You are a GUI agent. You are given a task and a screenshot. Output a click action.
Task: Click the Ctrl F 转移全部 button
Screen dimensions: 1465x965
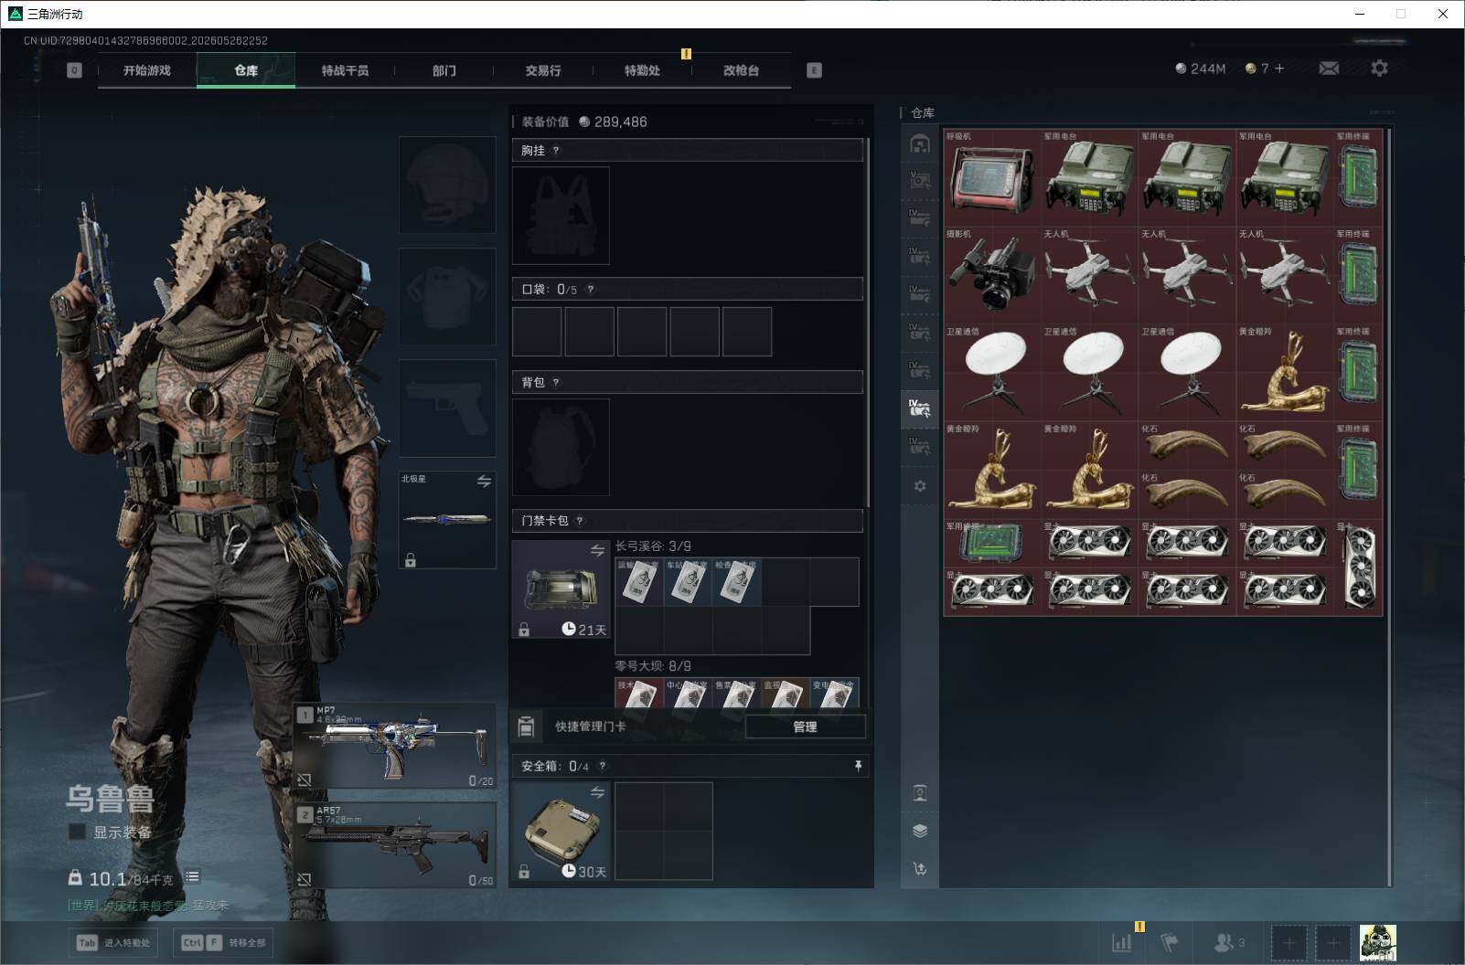pyautogui.click(x=224, y=942)
